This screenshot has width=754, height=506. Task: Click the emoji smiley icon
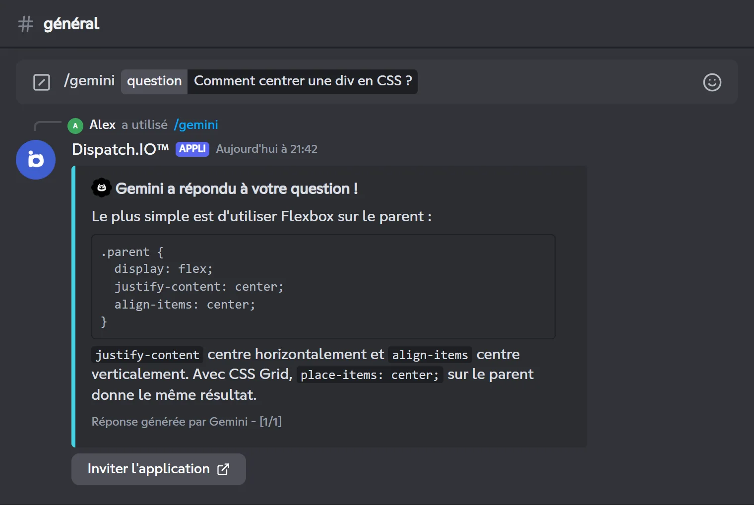[x=712, y=82]
